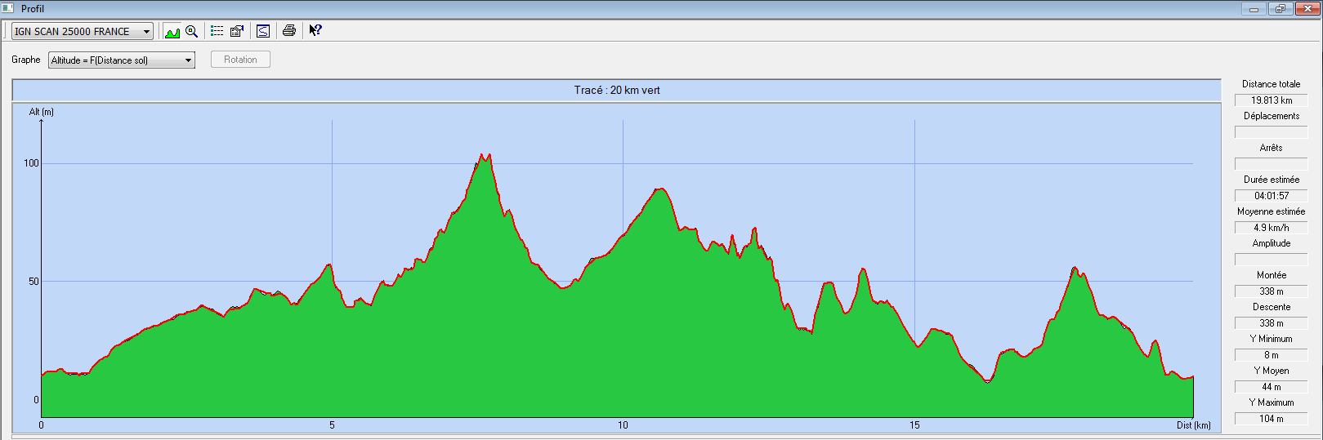Click the Y Moyen value 44 m

[x=1271, y=387]
